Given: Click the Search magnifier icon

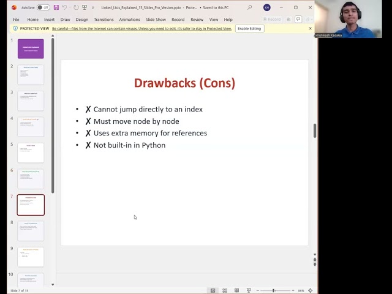Looking at the screenshot, I should pyautogui.click(x=249, y=7).
